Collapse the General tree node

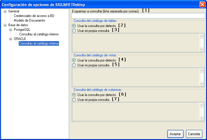5,11
